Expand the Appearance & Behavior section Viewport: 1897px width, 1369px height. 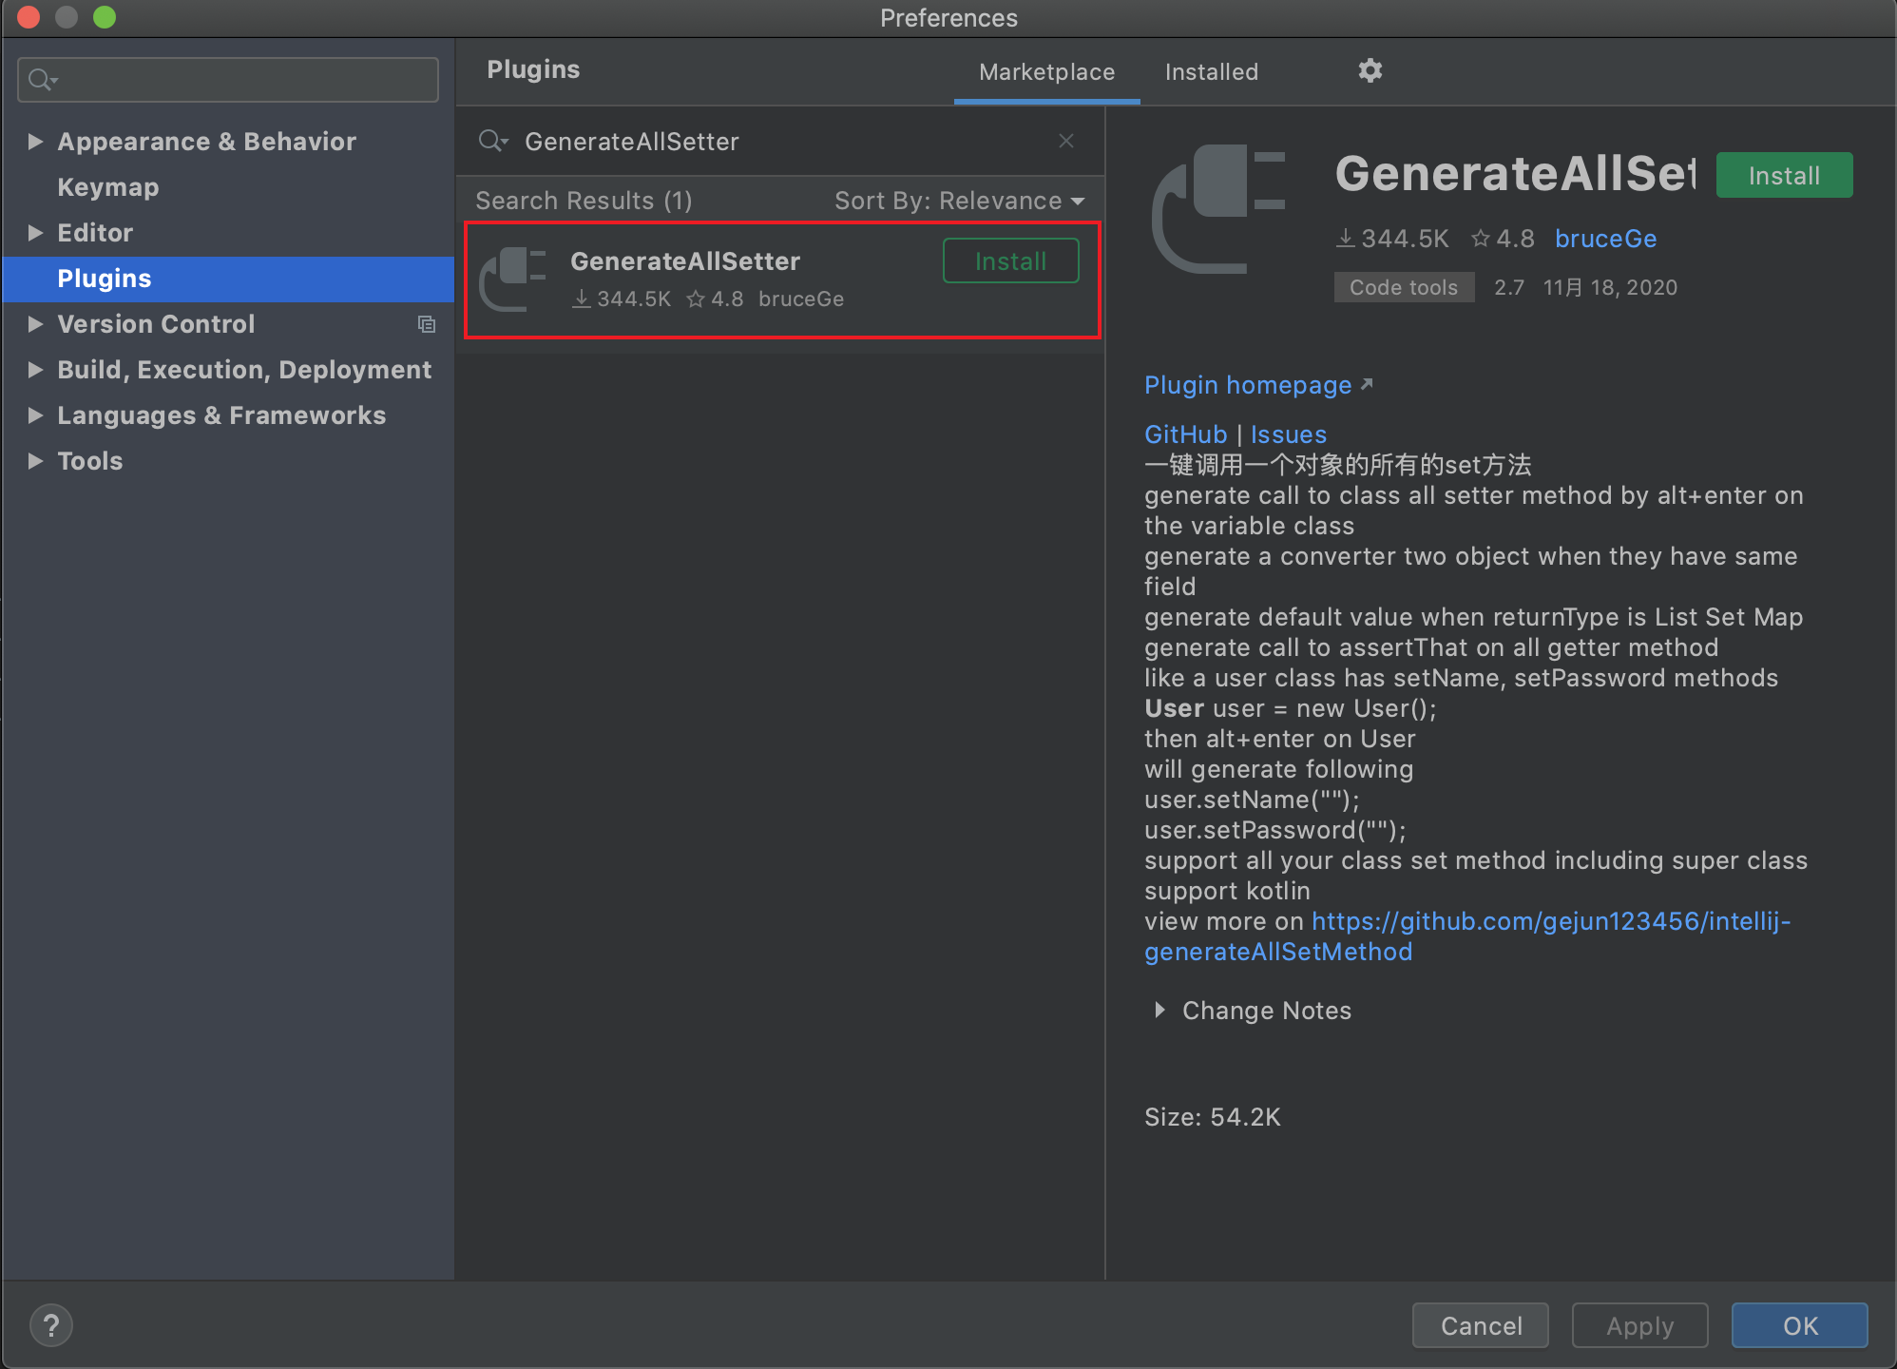pyautogui.click(x=35, y=142)
